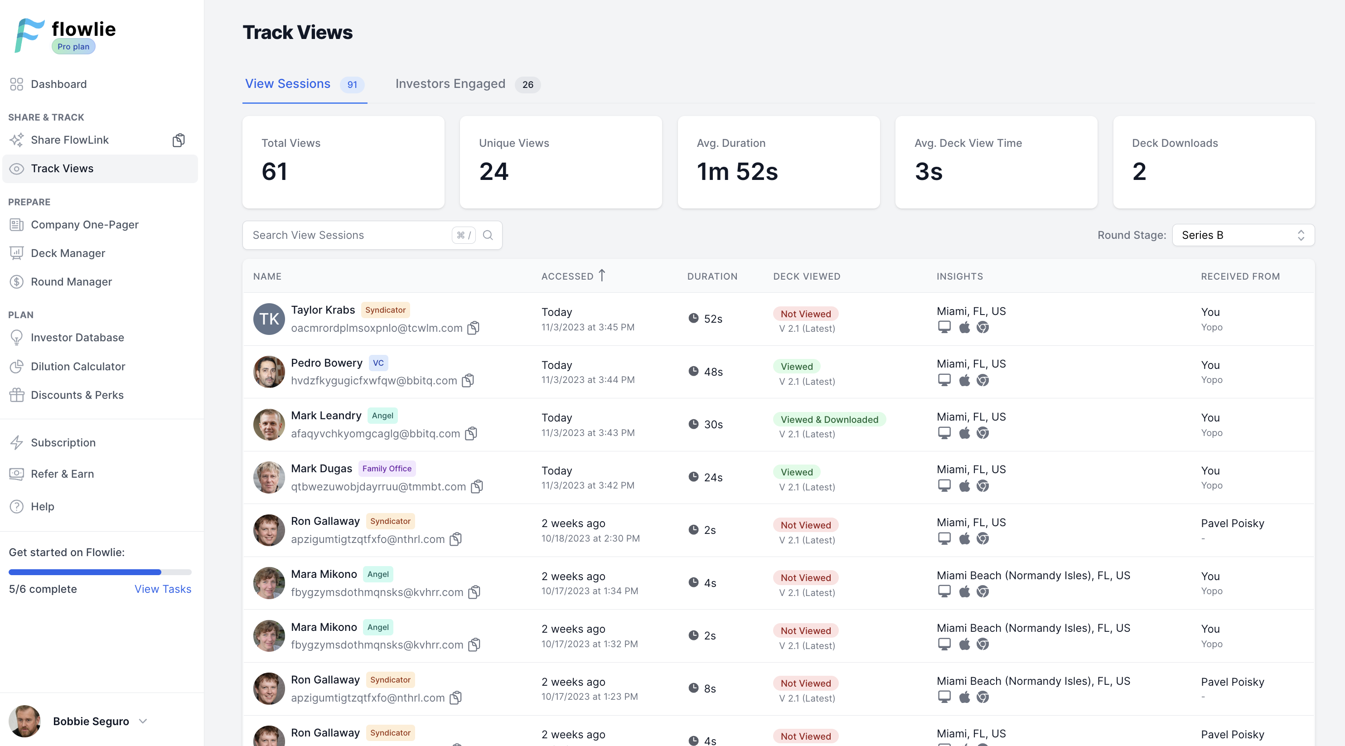Copy Mark Dugas' email address
This screenshot has height=746, width=1345.
[477, 487]
